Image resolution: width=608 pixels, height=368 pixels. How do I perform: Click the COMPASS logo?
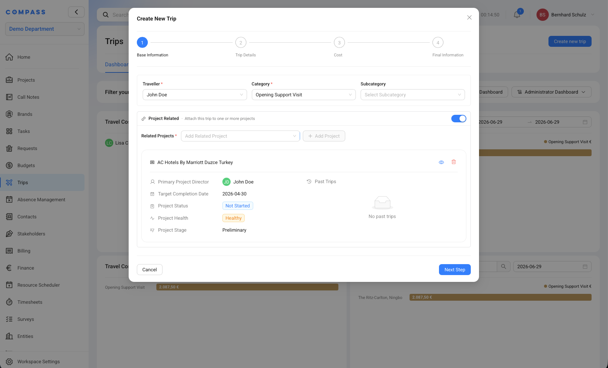(x=26, y=12)
